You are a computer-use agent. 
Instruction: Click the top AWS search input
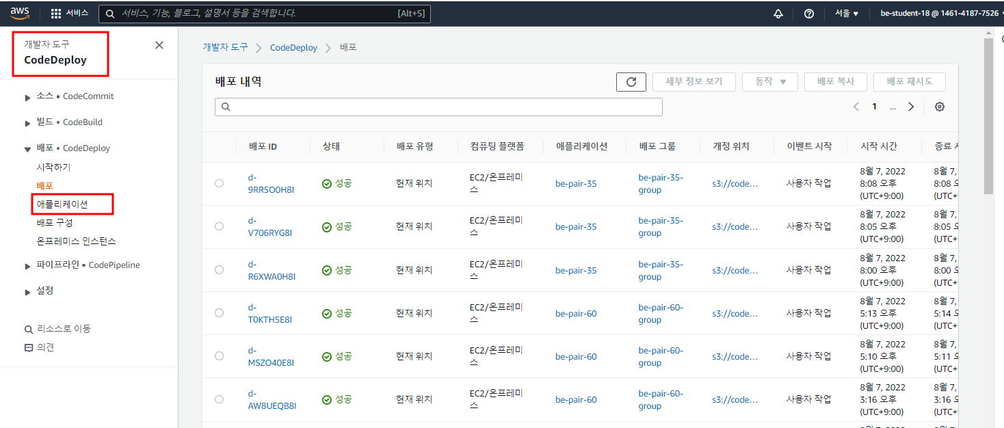[264, 14]
